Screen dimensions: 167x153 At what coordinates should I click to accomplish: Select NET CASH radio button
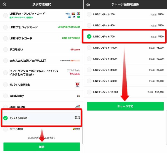click(6, 129)
